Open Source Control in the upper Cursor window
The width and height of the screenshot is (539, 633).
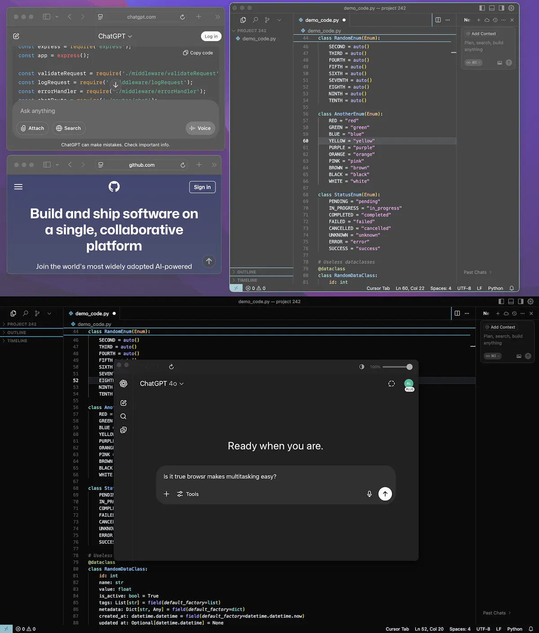[267, 20]
